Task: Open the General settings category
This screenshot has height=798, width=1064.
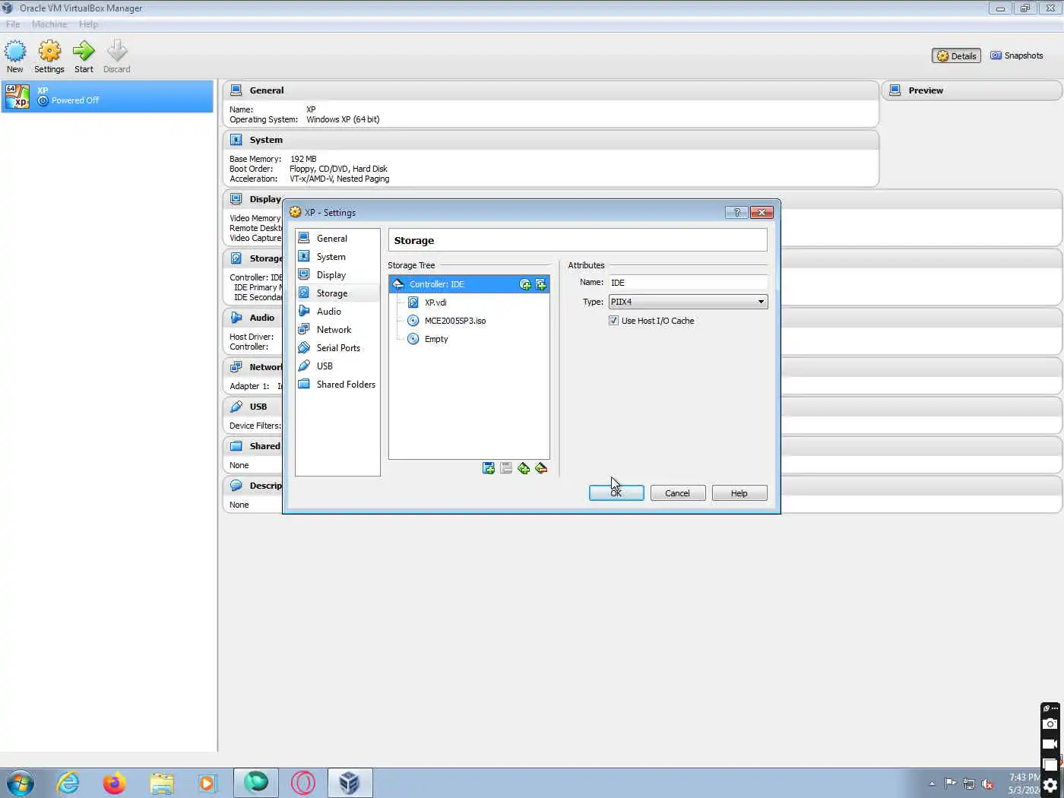Action: tap(337, 239)
